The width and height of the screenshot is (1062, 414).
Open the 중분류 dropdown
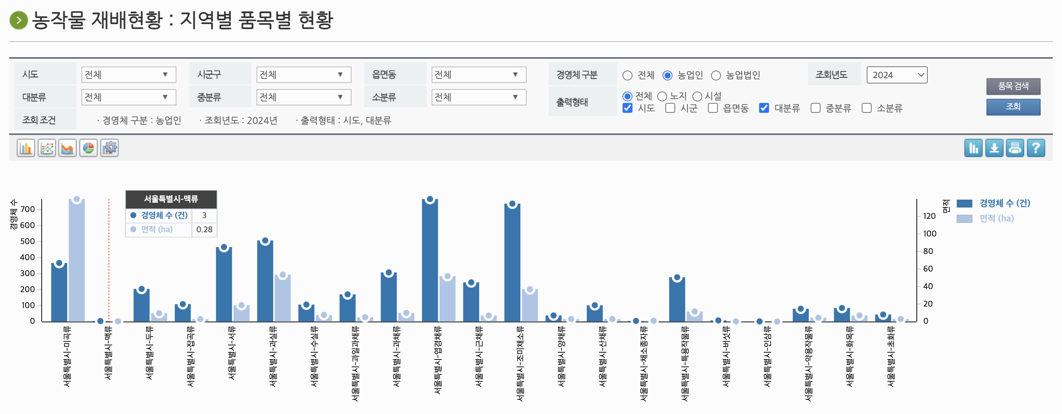click(303, 97)
